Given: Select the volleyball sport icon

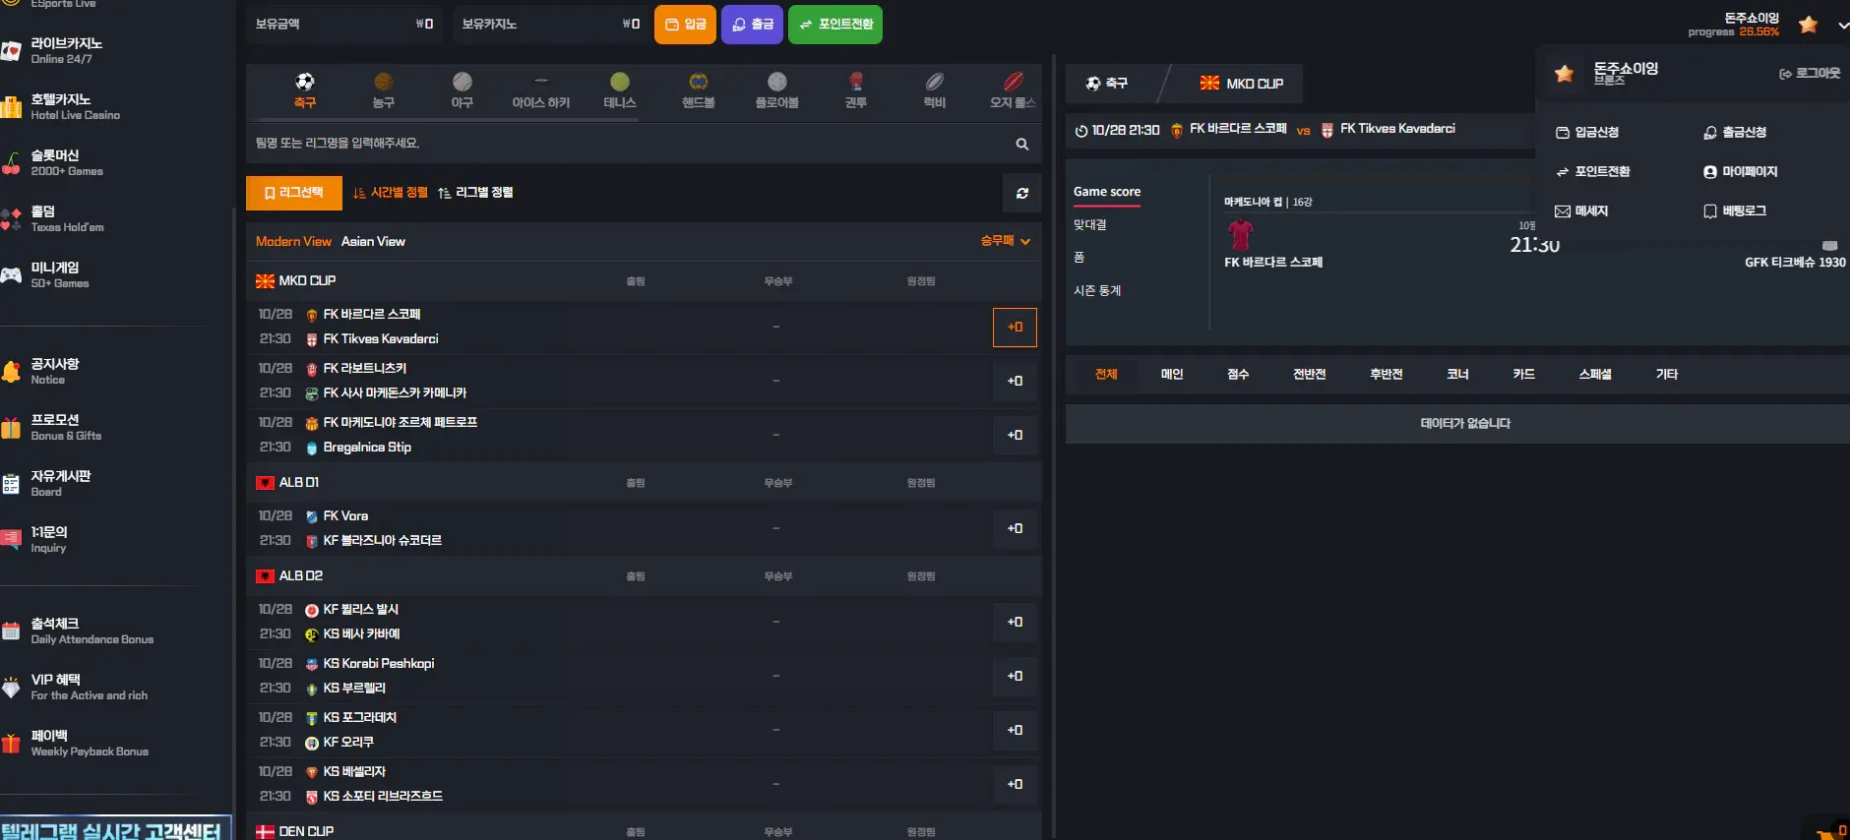Looking at the screenshot, I should pos(777,82).
